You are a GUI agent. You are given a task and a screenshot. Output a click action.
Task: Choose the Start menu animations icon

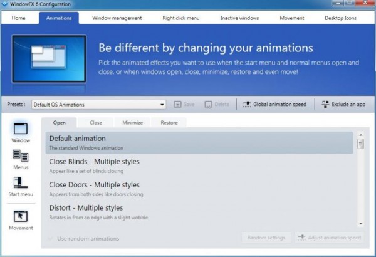click(21, 182)
